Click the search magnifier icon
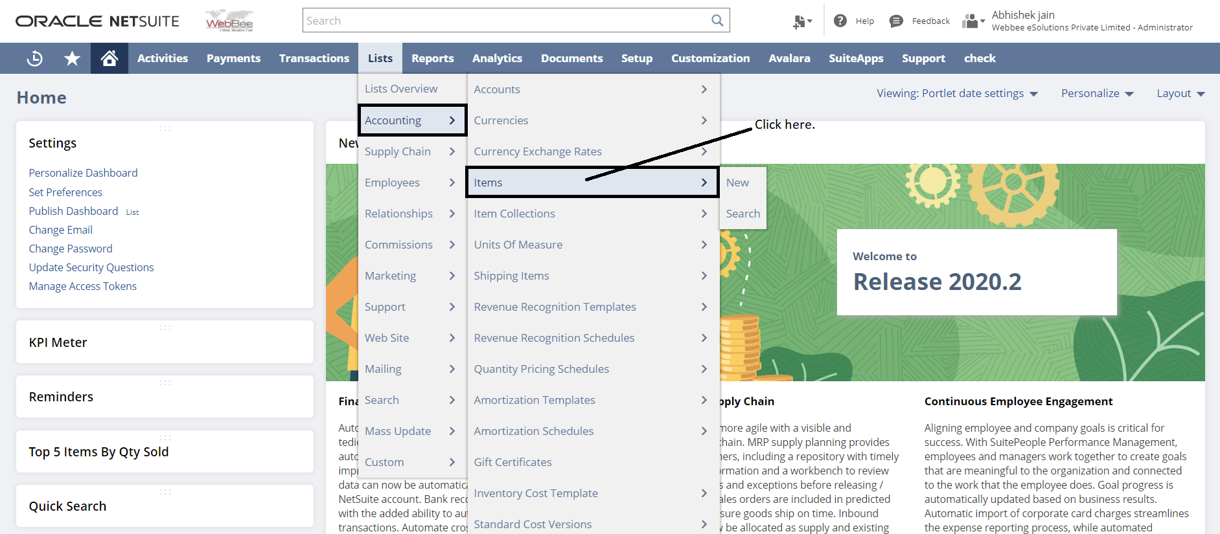Viewport: 1220px width, 534px height. click(x=717, y=20)
